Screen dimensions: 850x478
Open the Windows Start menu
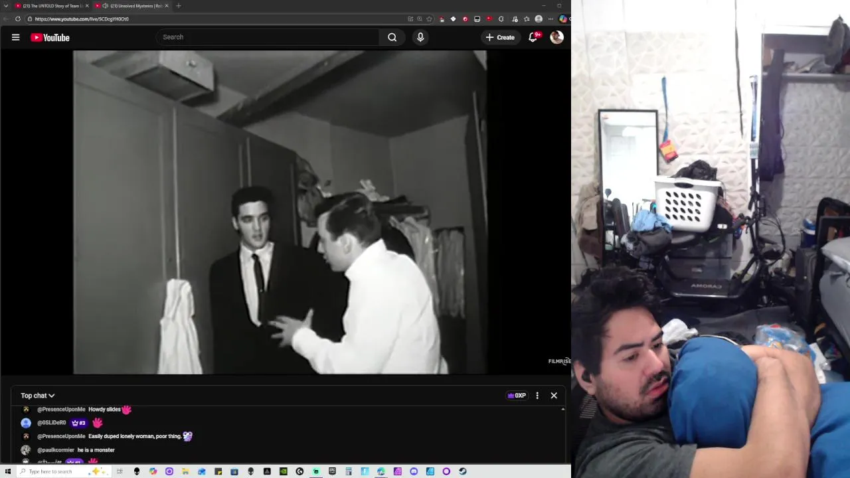[x=7, y=471]
